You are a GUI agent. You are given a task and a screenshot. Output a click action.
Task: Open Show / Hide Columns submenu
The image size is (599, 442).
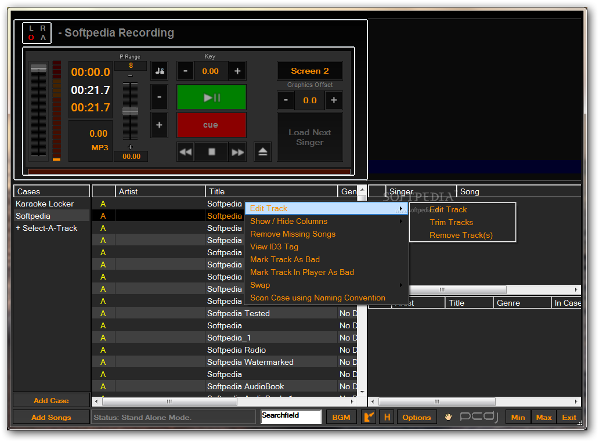[x=326, y=222]
